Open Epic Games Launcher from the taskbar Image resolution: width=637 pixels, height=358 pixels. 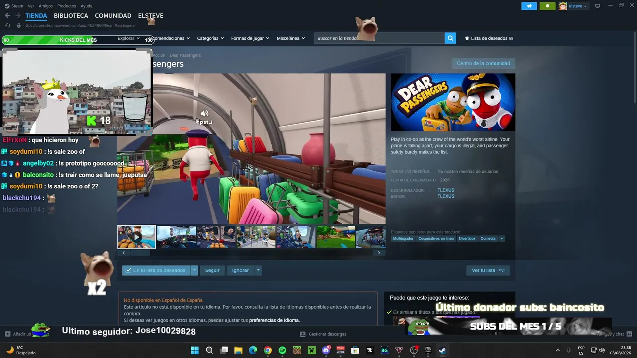(428, 350)
